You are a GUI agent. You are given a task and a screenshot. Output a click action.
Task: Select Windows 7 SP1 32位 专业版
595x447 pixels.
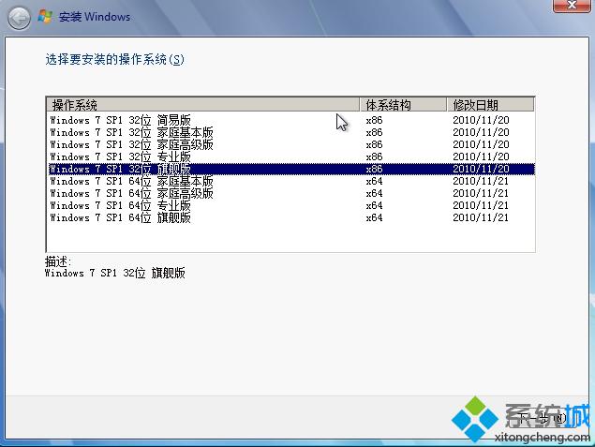[x=291, y=156]
